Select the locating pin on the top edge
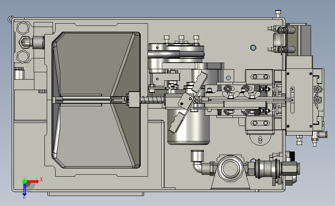Screen dimensions: 335x206 point(278,14)
